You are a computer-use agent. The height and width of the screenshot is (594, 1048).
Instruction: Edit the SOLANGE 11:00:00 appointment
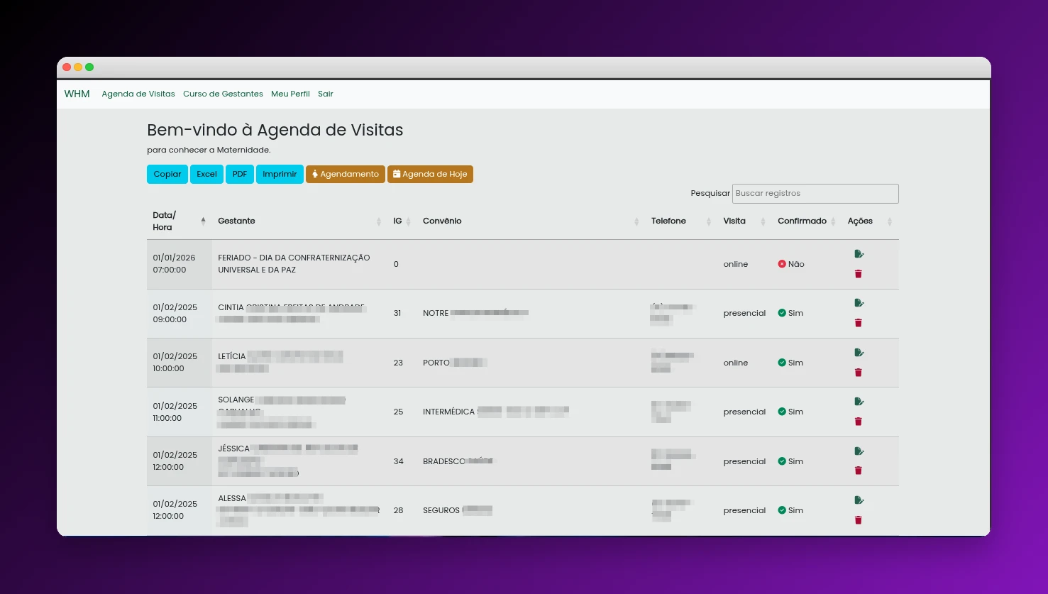point(859,402)
